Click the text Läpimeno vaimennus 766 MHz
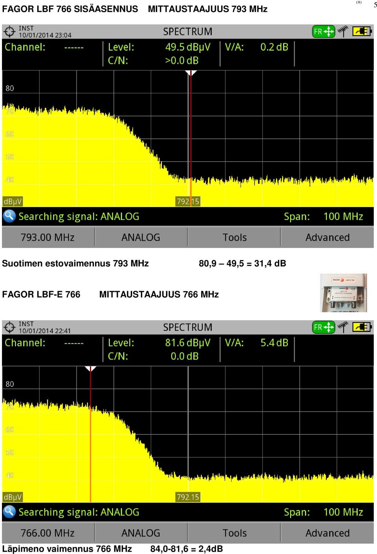Screen dimensions: 377x554 pos(67,548)
